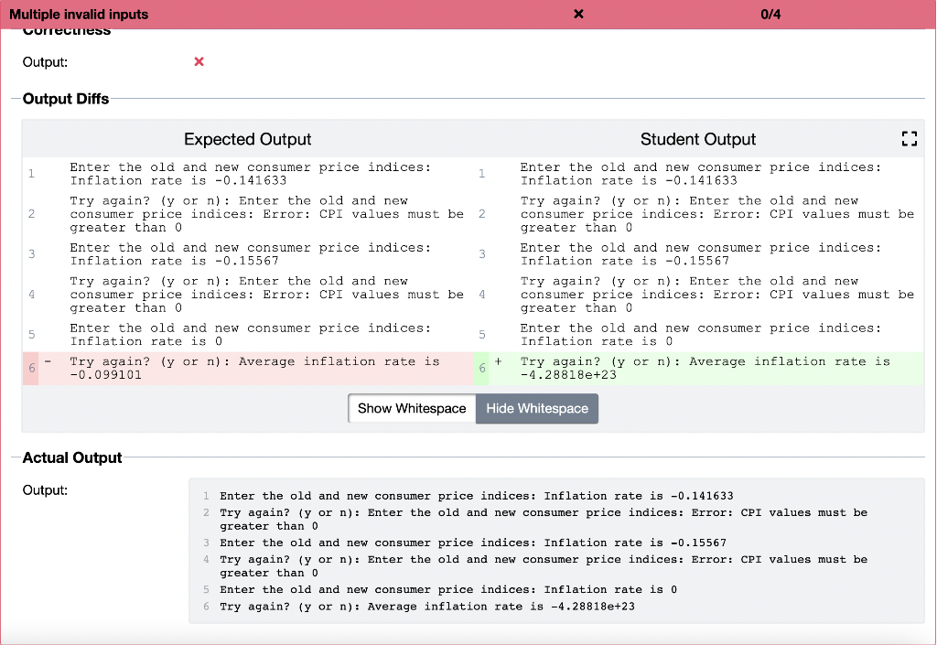Click the fullscreen expand icon in Output Diffs
Viewport: 937px width, 645px height.
pyautogui.click(x=909, y=139)
